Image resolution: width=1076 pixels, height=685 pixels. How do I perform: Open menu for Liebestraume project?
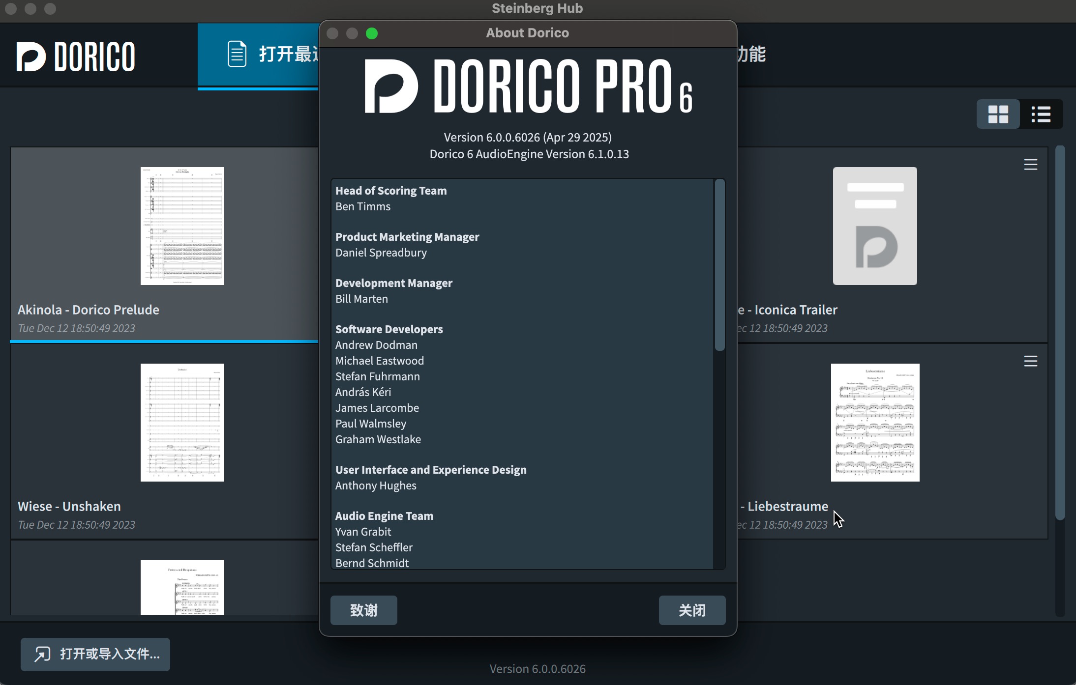[1031, 361]
